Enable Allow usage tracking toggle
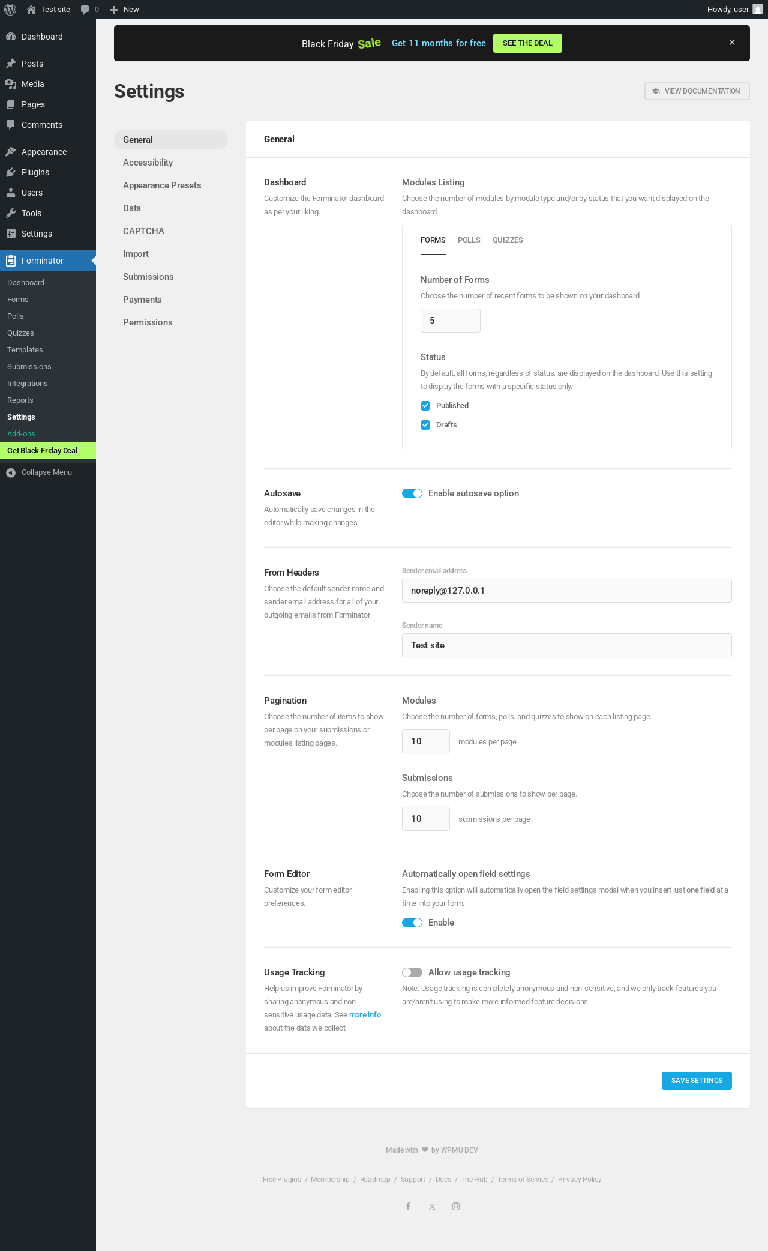768x1251 pixels. (x=412, y=972)
